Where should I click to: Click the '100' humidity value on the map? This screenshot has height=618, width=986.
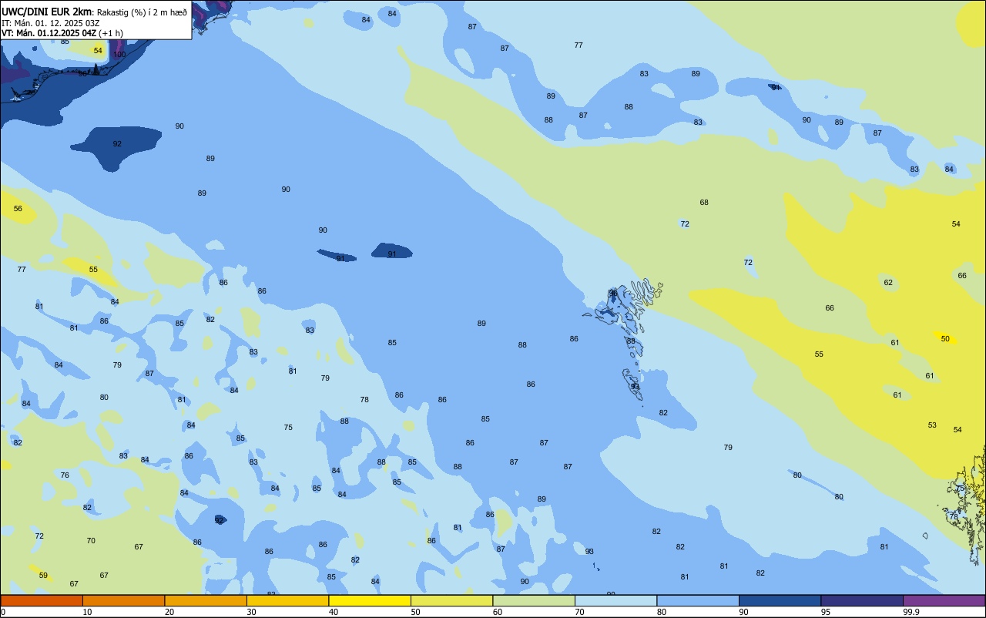click(x=119, y=55)
